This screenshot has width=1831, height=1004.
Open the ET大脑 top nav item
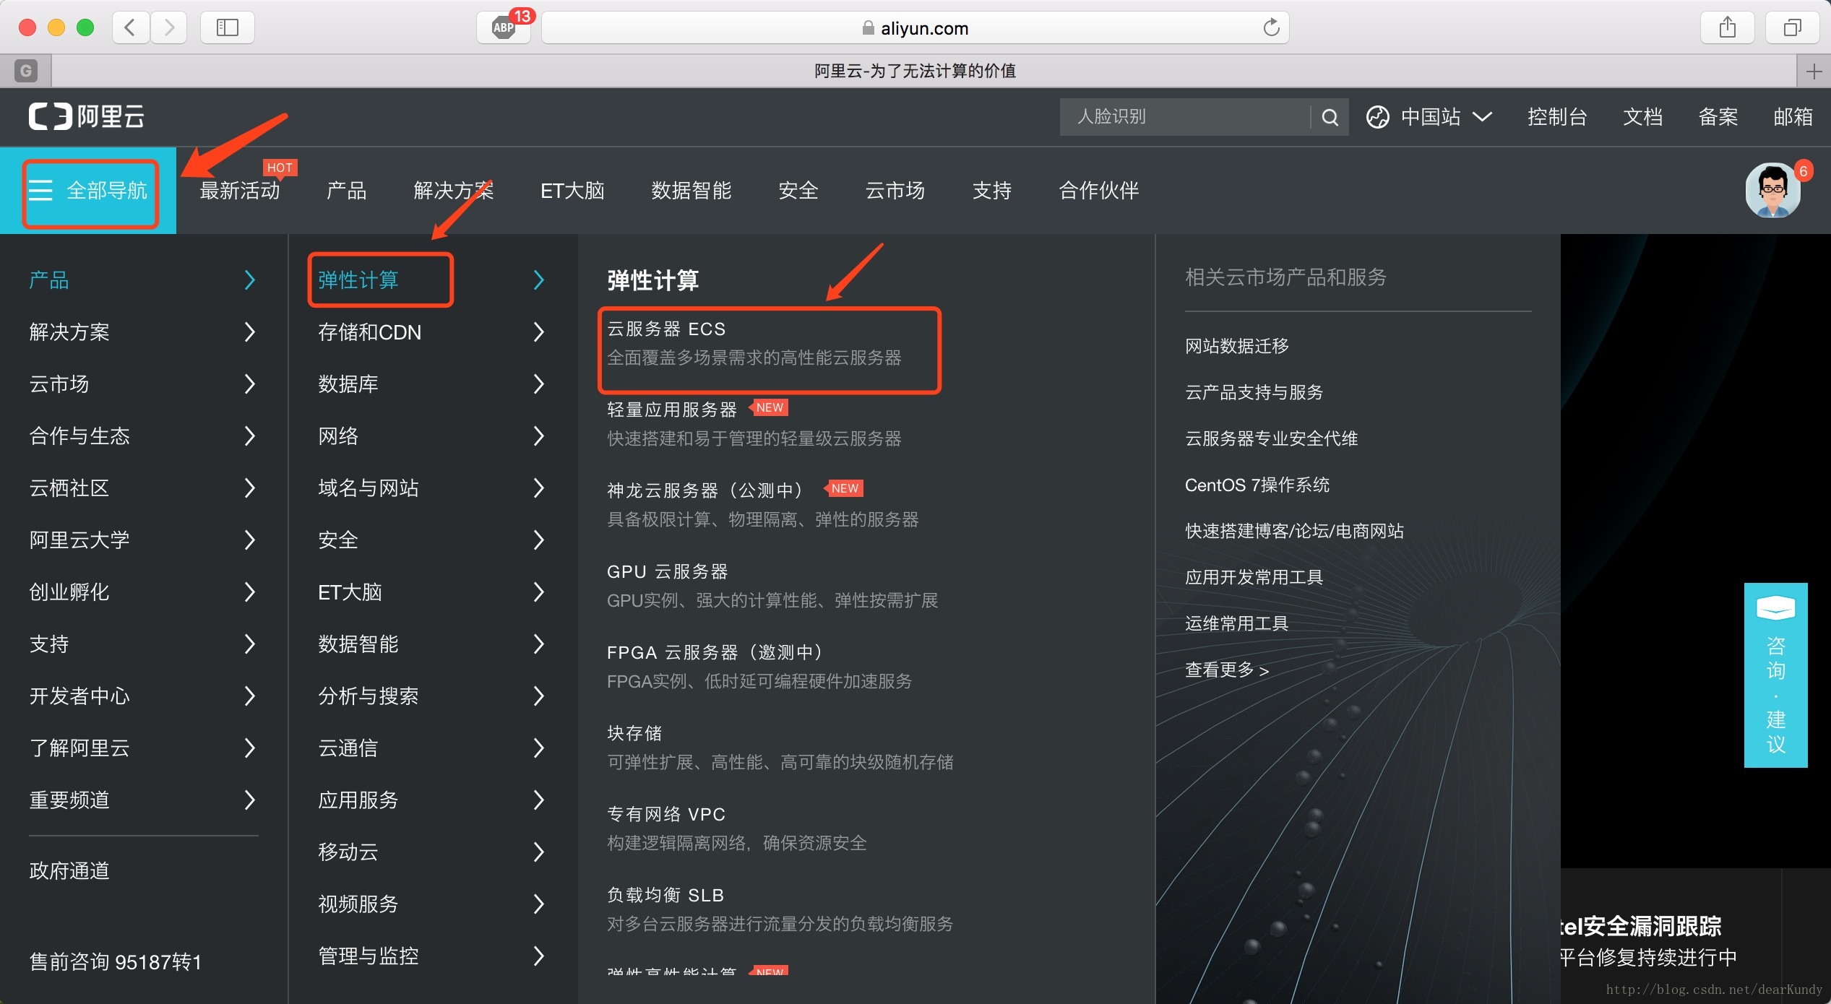[x=572, y=191]
